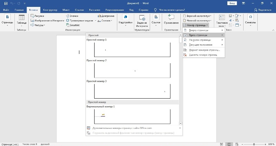The height and width of the screenshot is (146, 276).
Task: Choose Формат номеров страниц menu item
Action: (204, 50)
